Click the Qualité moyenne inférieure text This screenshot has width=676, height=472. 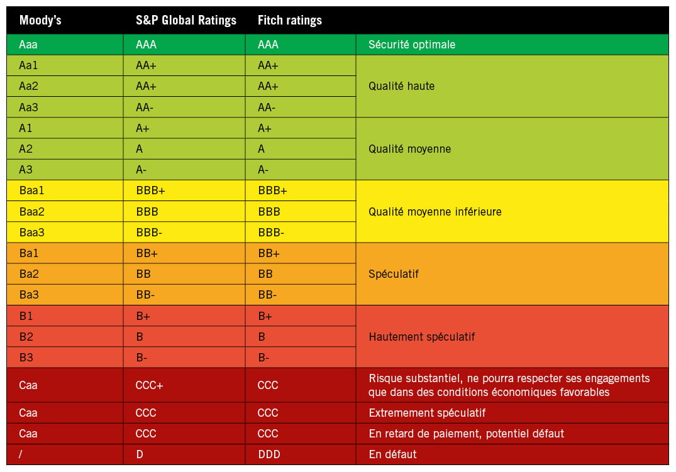[435, 212]
